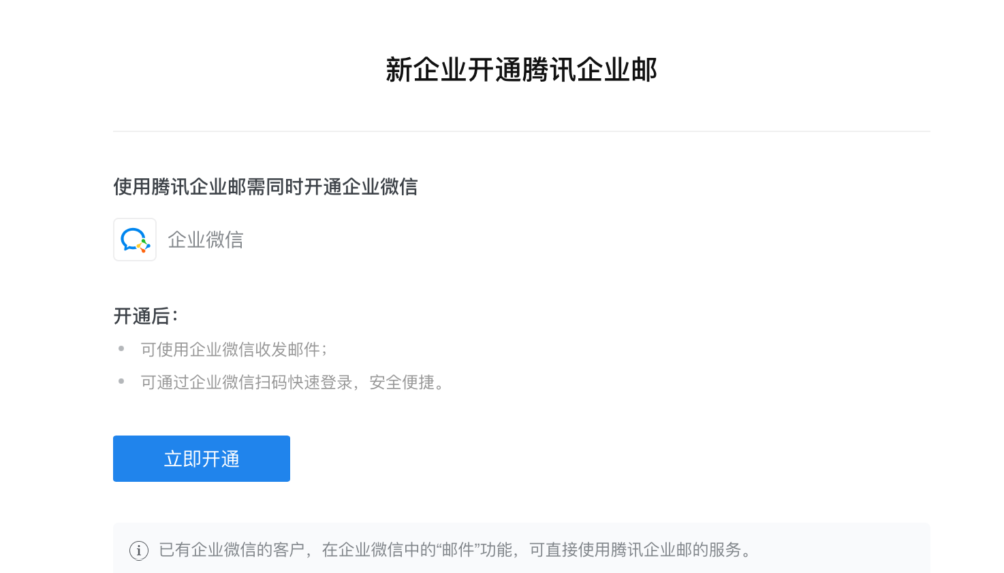This screenshot has width=1004, height=573.
Task: Click 在企业微信中的 phrase in the notice
Action: pyautogui.click(x=379, y=550)
